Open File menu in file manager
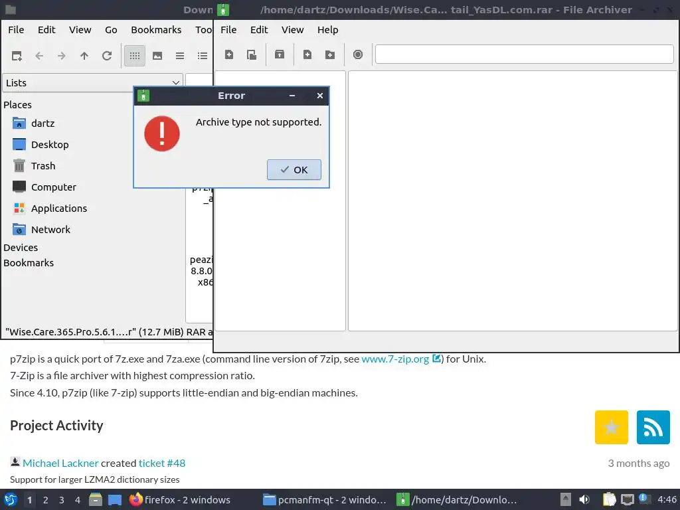 [16, 30]
